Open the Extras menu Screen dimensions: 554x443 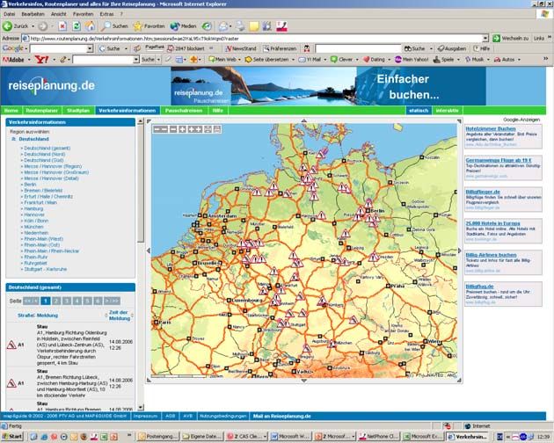[106, 14]
